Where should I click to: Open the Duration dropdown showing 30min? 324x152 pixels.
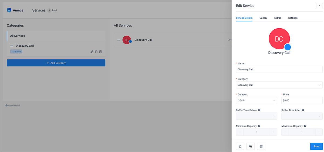(x=256, y=101)
